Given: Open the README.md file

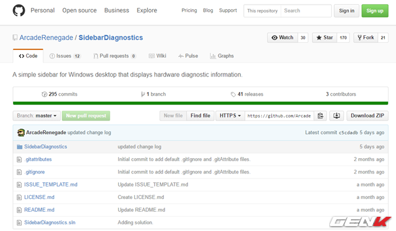Looking at the screenshot, I should click(39, 210).
